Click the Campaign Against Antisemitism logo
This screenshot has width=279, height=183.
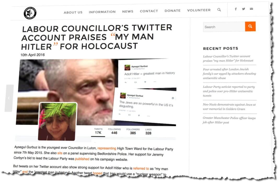point(30,13)
